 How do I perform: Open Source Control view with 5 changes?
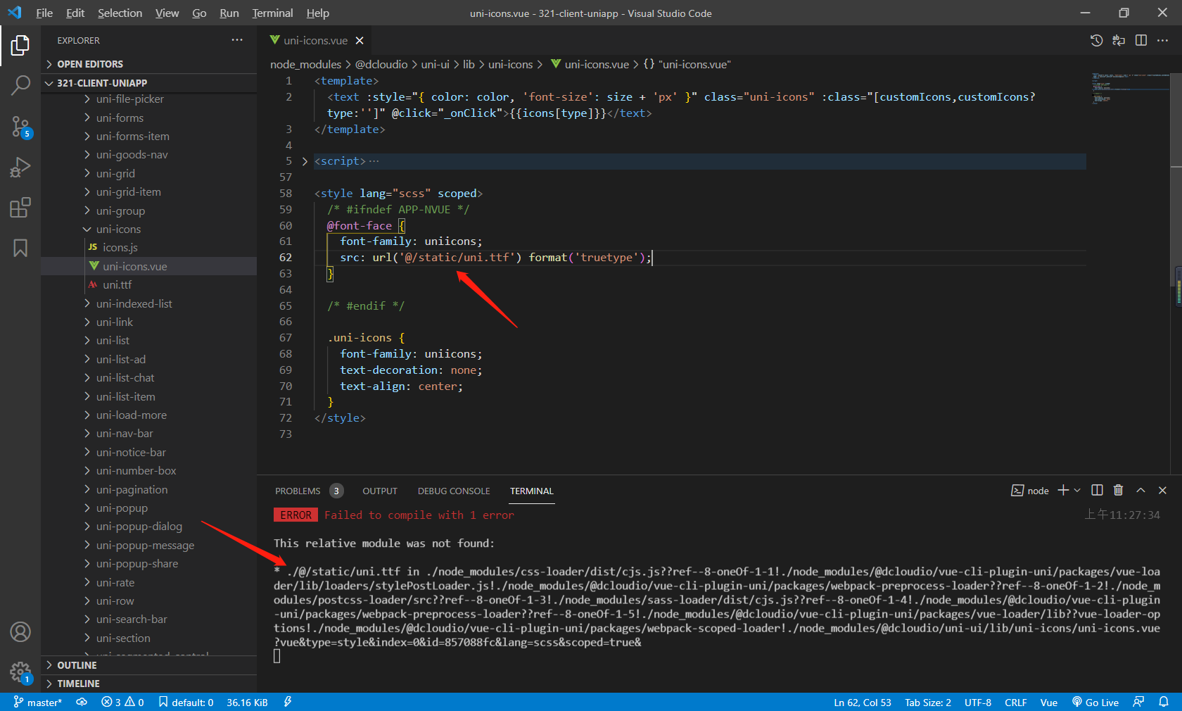tap(20, 127)
